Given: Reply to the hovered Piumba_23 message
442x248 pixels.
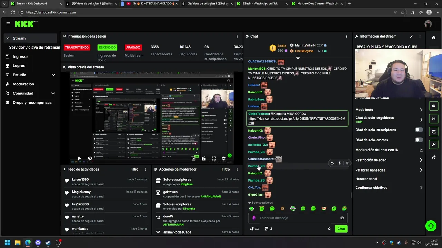Looking at the screenshot, I should [332, 163].
